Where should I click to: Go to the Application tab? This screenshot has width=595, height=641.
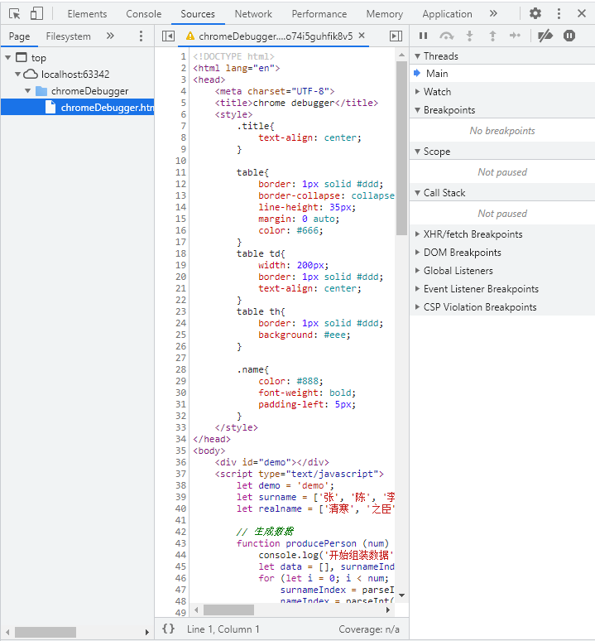click(x=447, y=14)
